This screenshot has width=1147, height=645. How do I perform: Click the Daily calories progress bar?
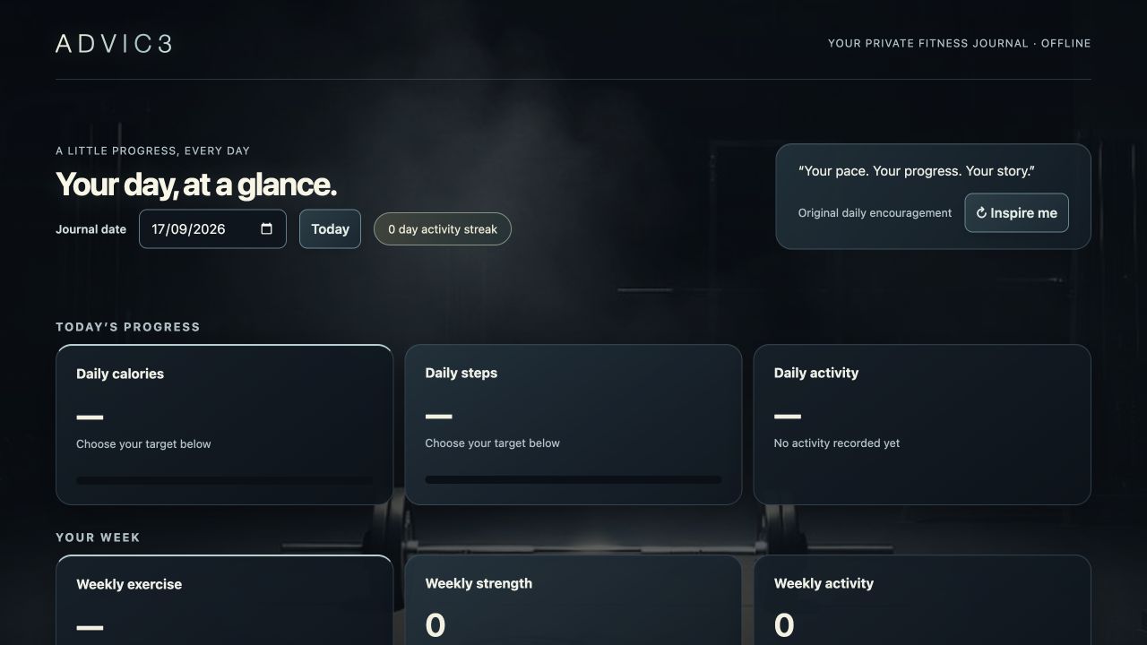224,480
